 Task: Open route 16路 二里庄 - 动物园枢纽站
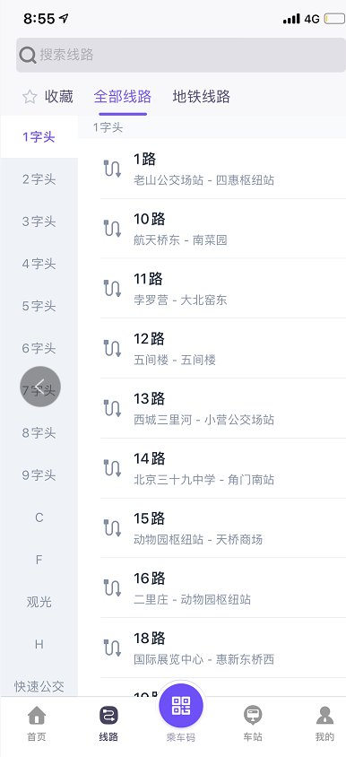click(x=223, y=587)
